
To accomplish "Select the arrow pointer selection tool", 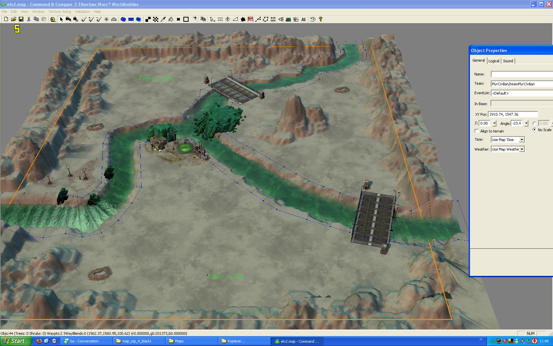I will click(61, 19).
